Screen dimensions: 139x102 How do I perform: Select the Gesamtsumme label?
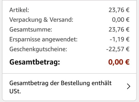31,29
